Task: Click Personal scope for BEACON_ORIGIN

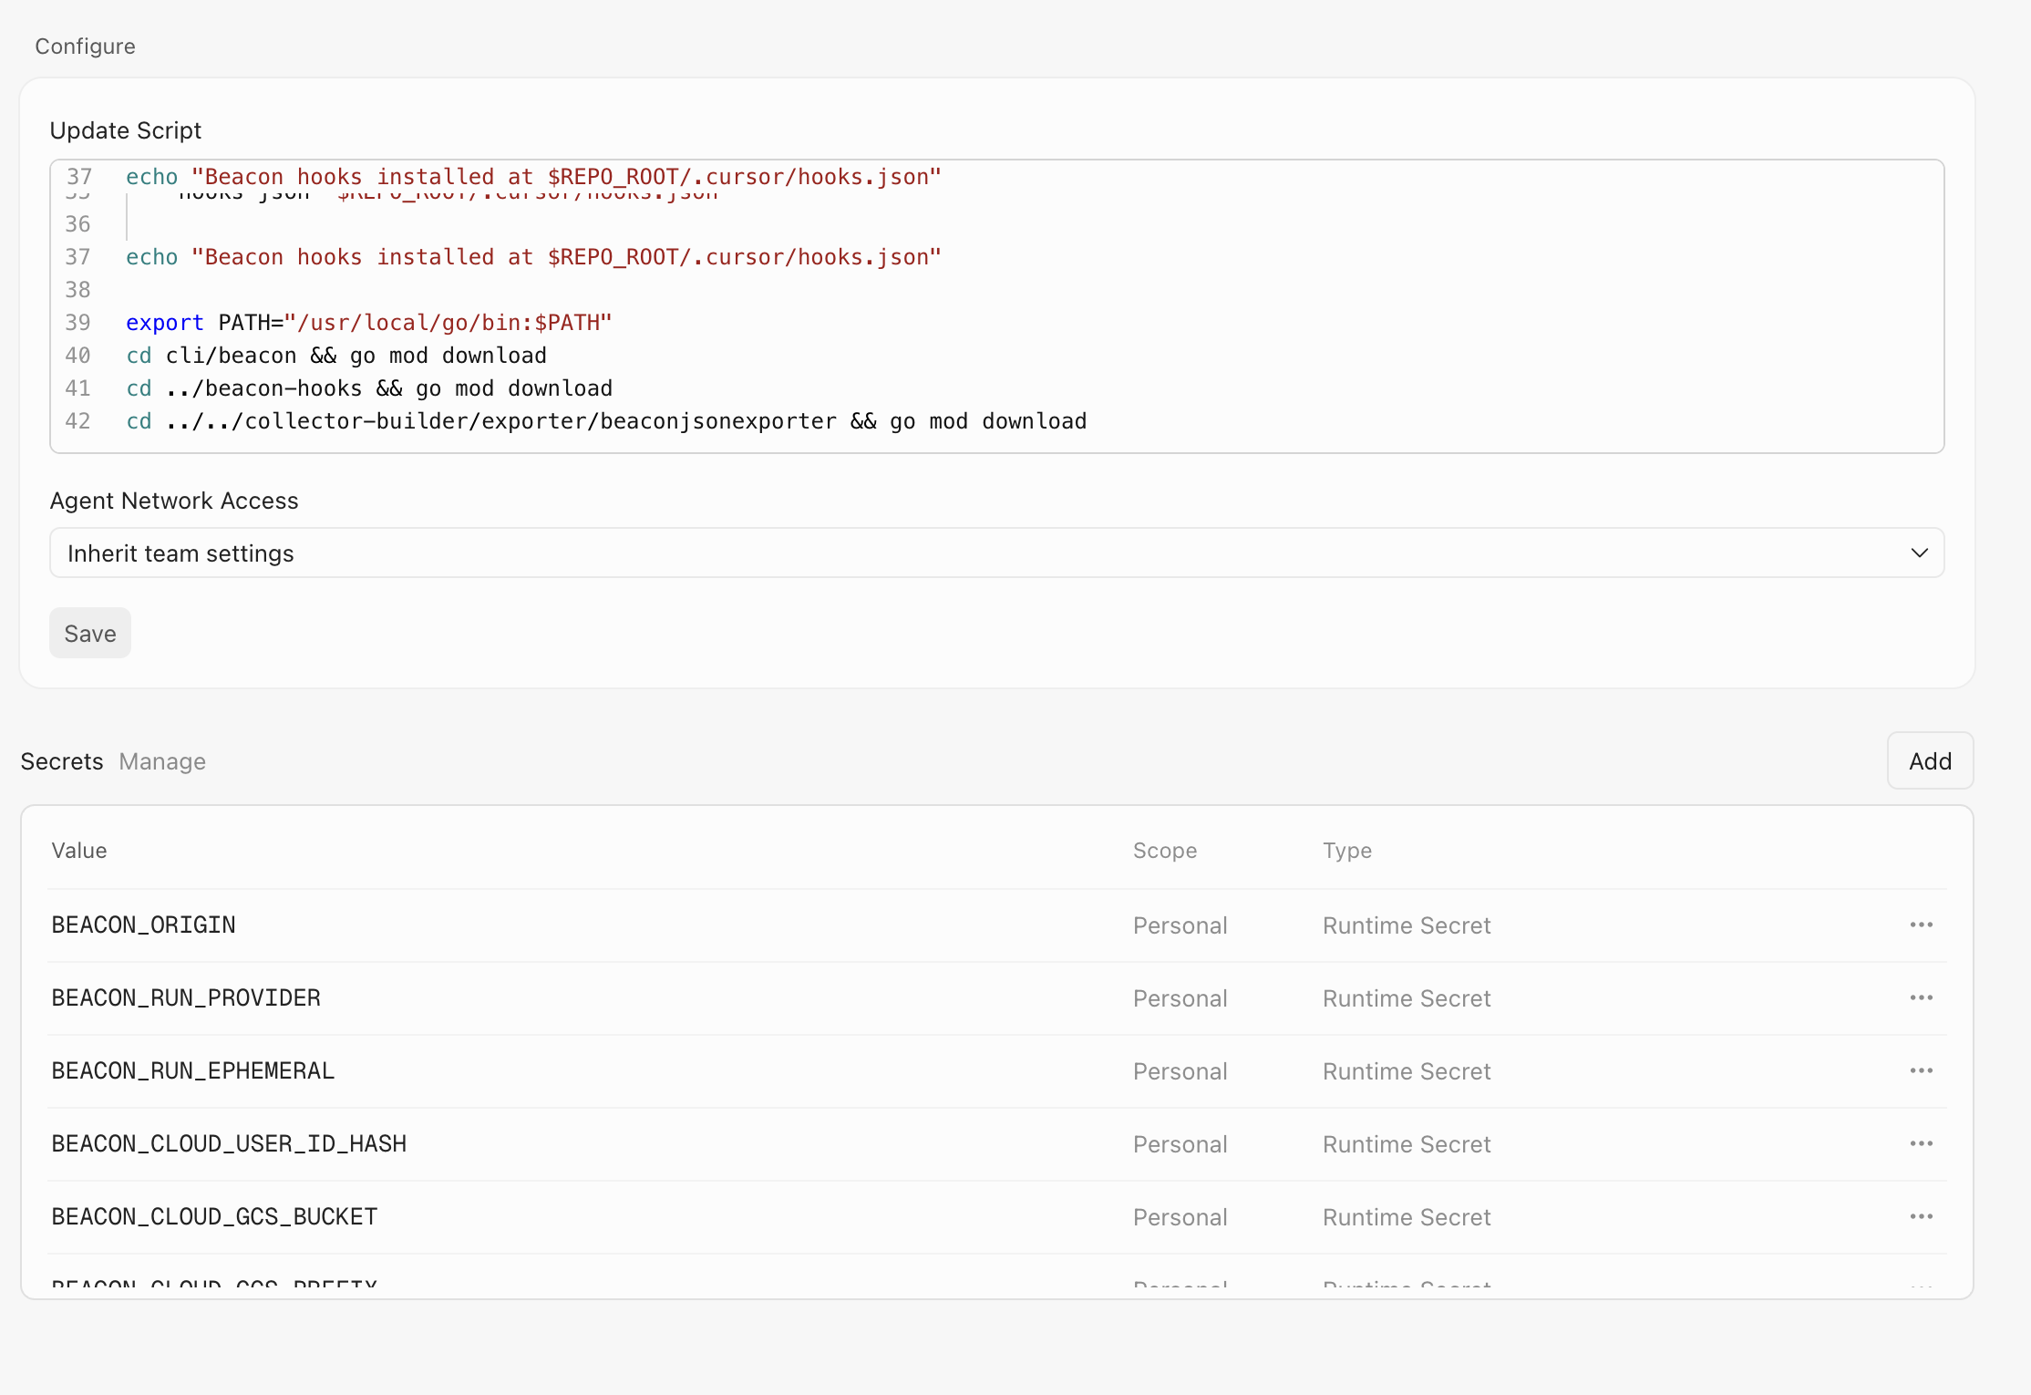Action: (x=1180, y=925)
